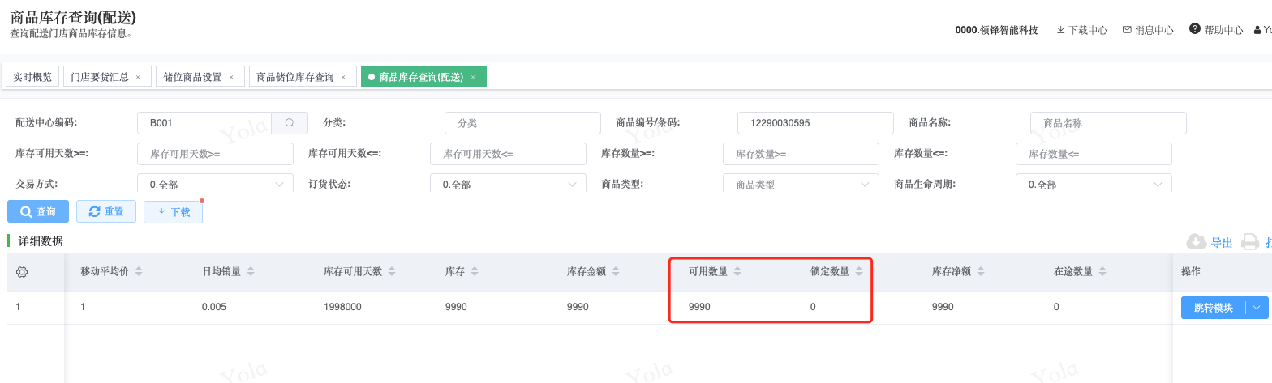Open the 订货状态 dropdown

(508, 184)
